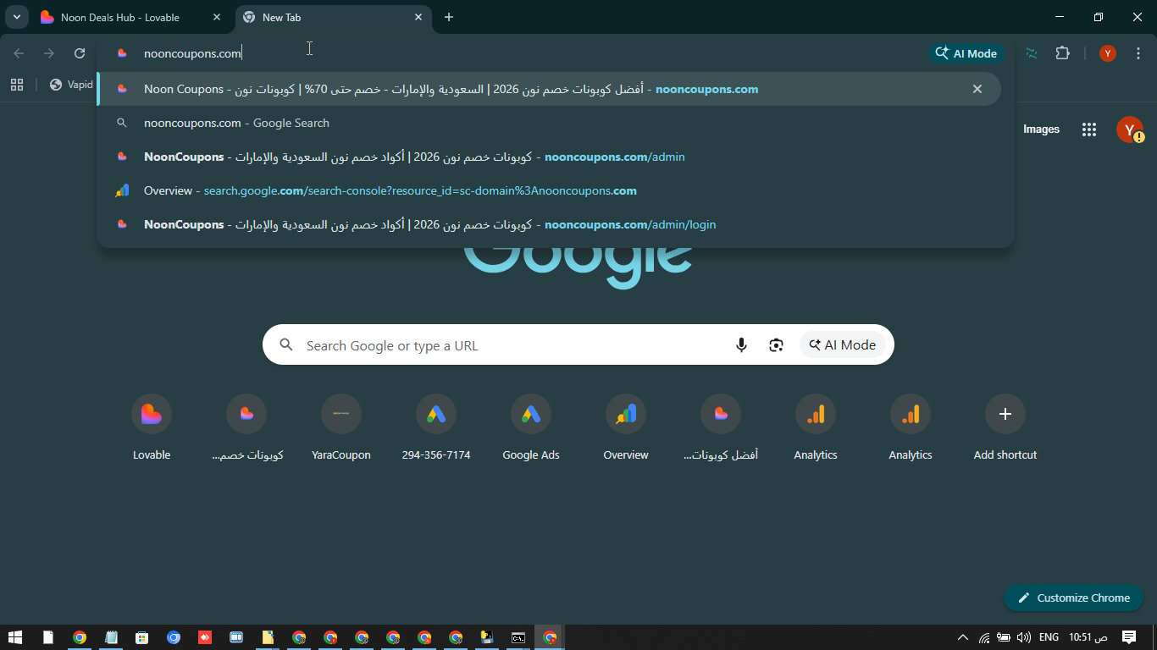Click the browser reload icon

[80, 53]
